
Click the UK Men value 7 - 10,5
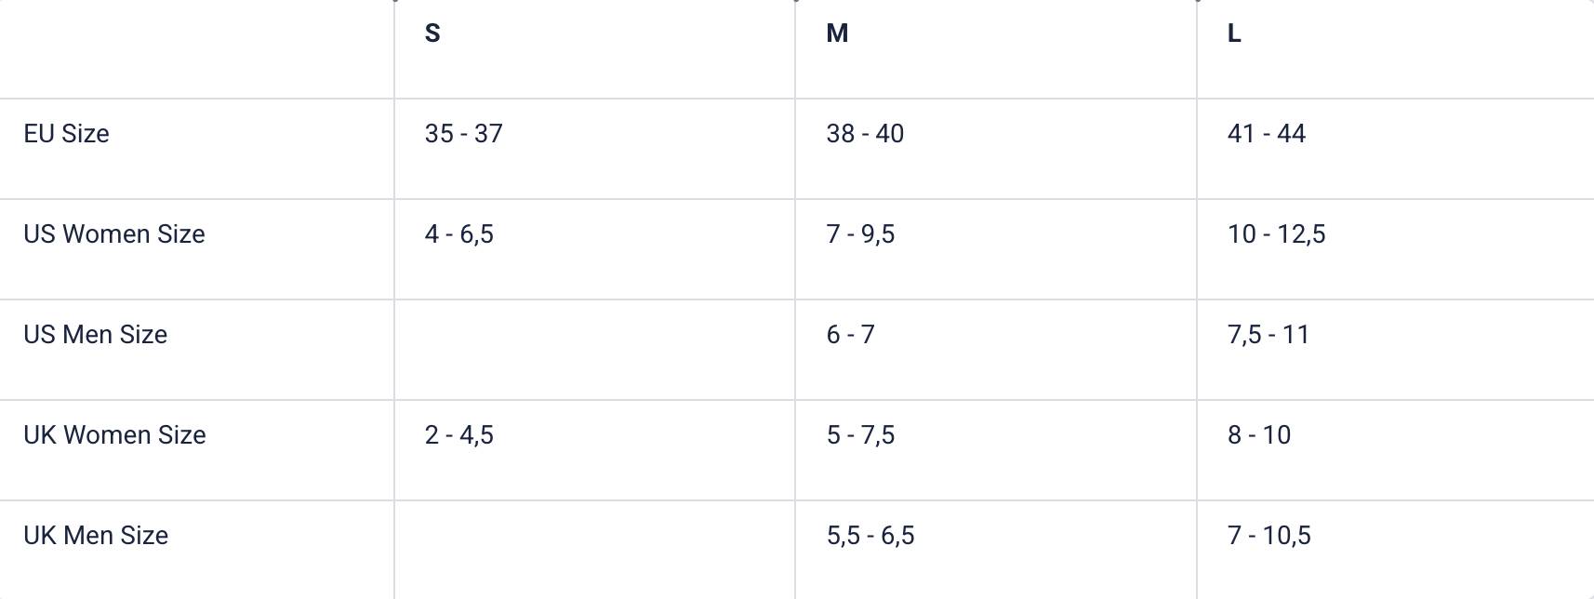tap(1269, 536)
